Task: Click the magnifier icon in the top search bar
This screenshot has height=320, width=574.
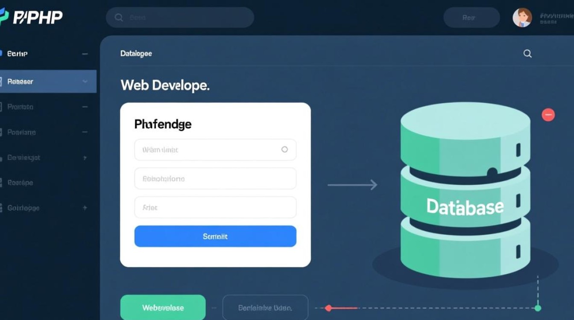Action: tap(119, 17)
